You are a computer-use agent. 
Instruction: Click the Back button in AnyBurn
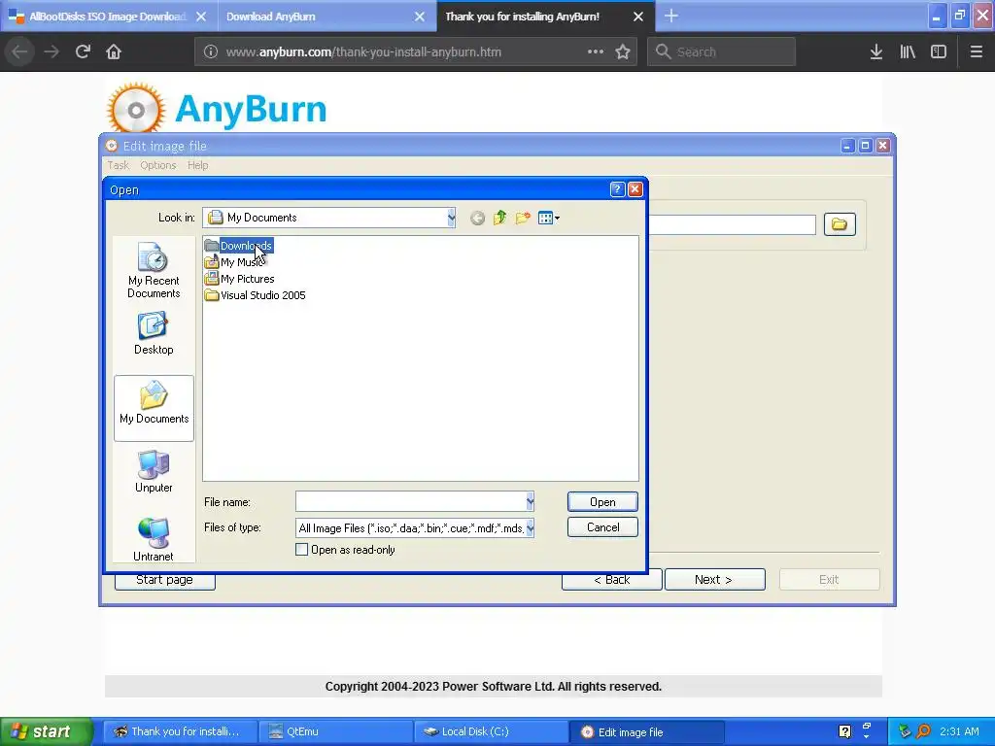click(x=612, y=580)
